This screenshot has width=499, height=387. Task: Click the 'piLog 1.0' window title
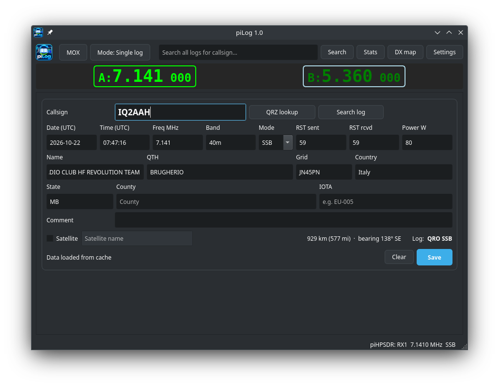pos(249,33)
